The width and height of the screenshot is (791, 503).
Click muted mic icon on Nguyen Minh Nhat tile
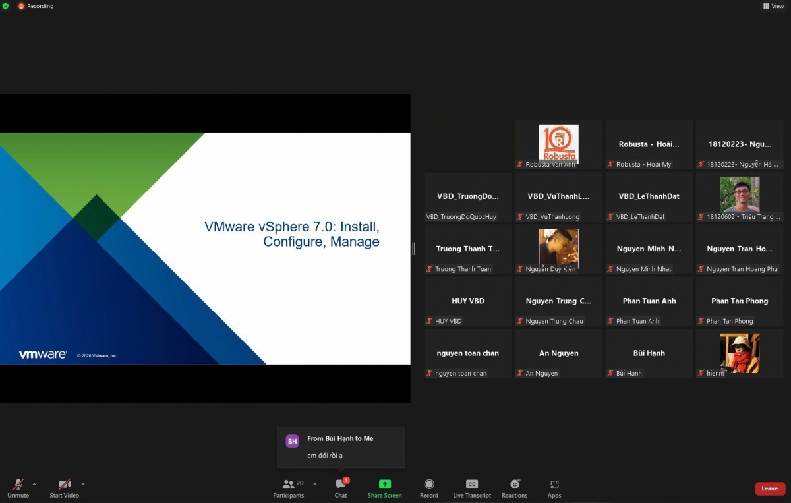610,269
